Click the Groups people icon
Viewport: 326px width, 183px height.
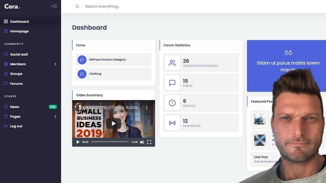tap(6, 74)
